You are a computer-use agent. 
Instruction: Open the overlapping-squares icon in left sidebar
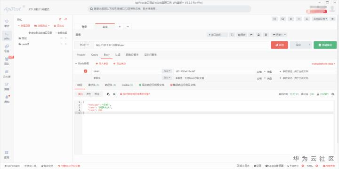tap(7, 46)
